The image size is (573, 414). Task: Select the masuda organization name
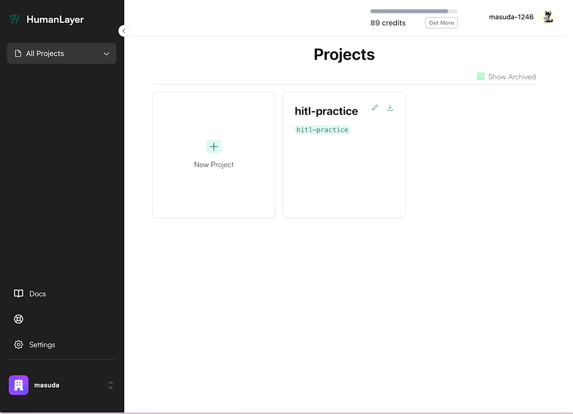47,385
